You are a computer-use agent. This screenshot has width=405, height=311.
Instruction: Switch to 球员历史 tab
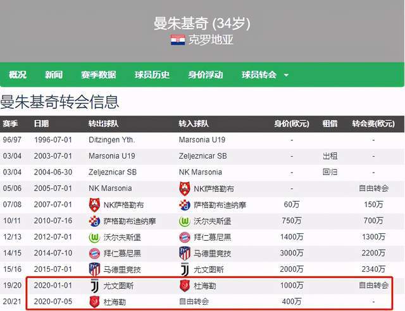152,75
